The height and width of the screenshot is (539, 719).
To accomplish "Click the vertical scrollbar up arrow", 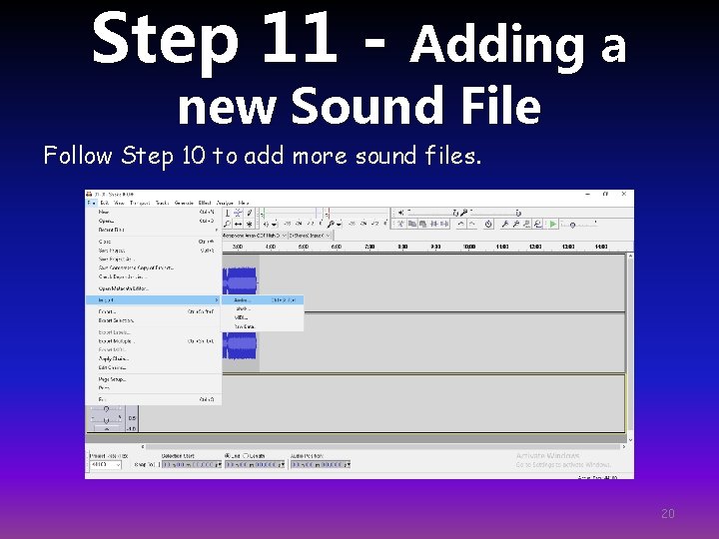I will [x=630, y=257].
